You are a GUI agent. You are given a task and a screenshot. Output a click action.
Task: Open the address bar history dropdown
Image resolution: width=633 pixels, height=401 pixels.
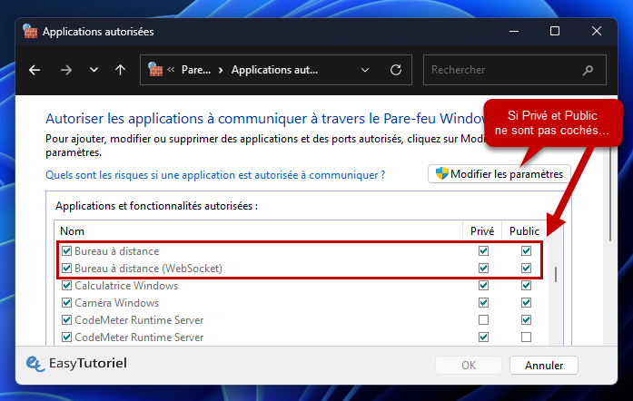click(365, 70)
